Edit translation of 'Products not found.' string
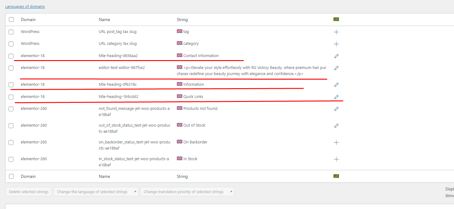This screenshot has width=454, height=209. 336,109
